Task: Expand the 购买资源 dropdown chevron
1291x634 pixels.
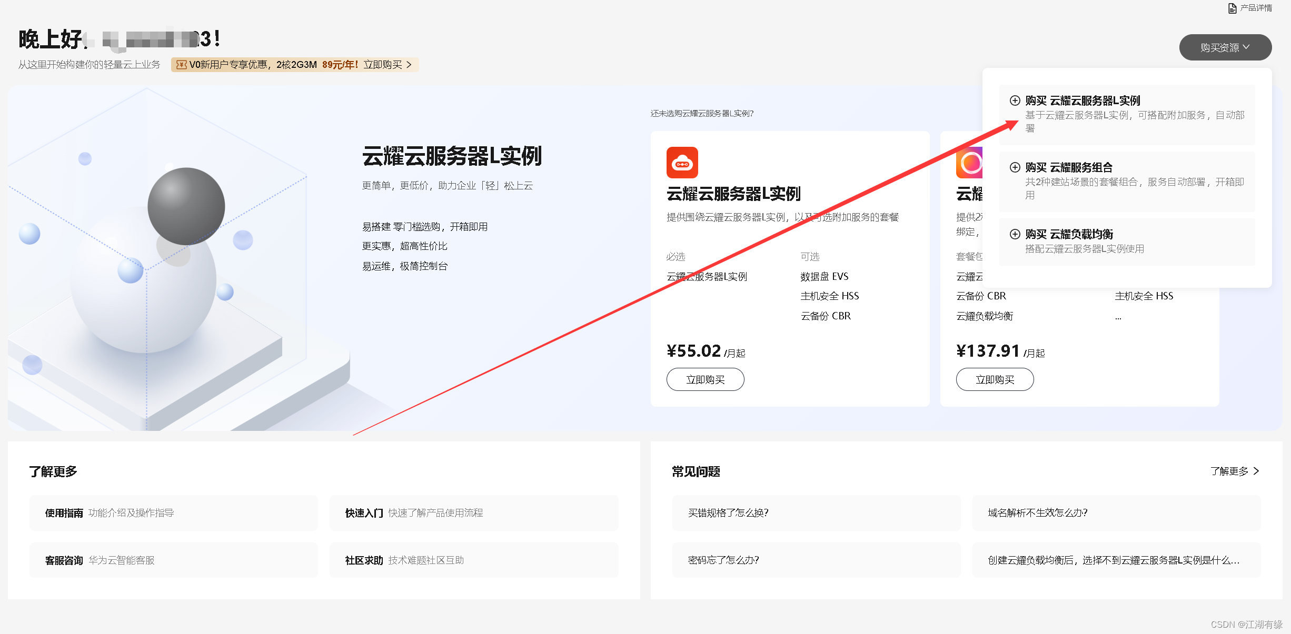Action: tap(1246, 47)
